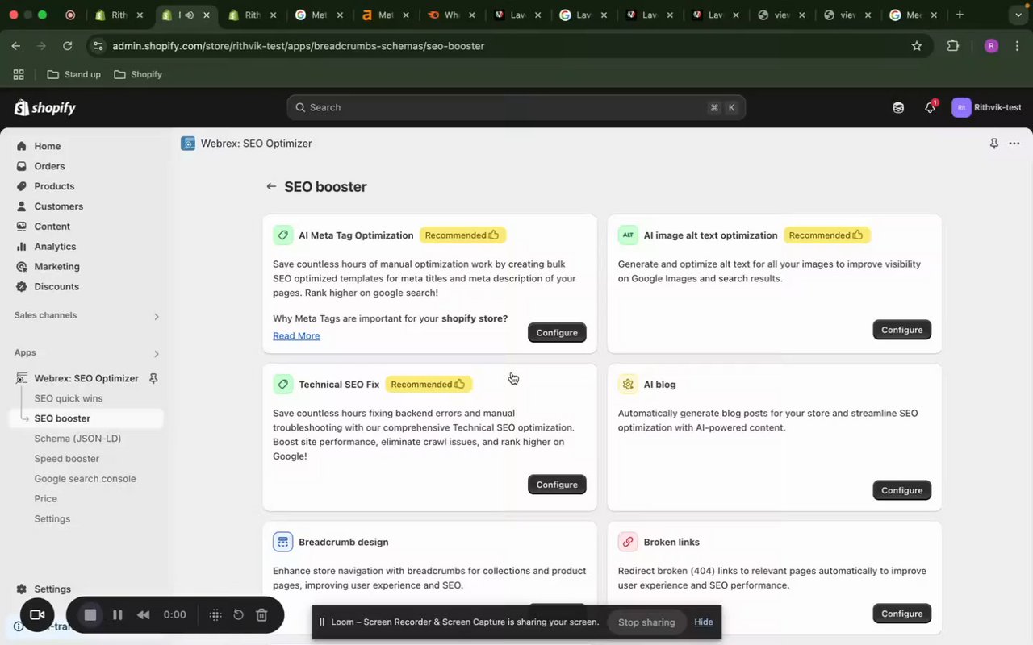Configure Technical SEO Fix
The height and width of the screenshot is (645, 1033).
pyautogui.click(x=557, y=485)
